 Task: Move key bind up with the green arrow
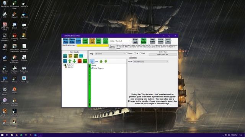[70, 61]
